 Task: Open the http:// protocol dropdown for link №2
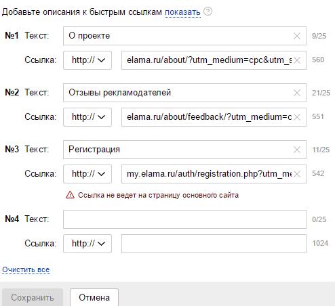(87, 117)
